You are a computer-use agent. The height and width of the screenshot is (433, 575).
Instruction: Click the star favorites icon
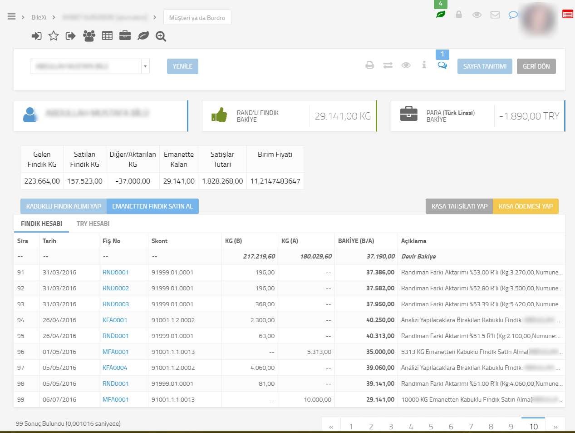tap(54, 35)
